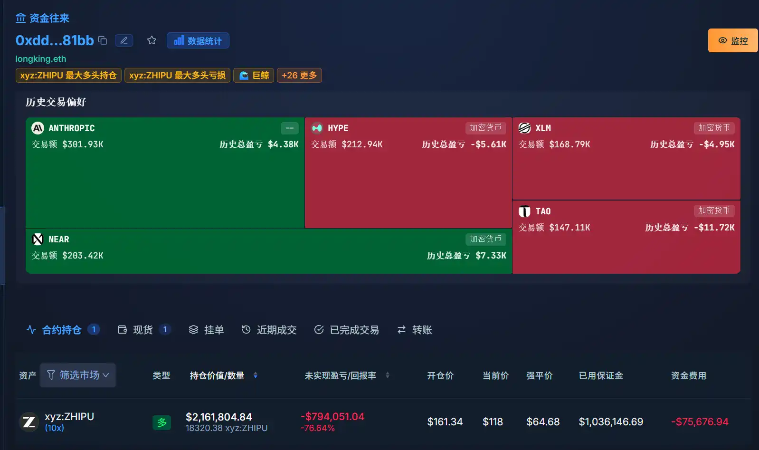Click position value $2,161,804.84
This screenshot has height=450, width=759.
coord(219,417)
